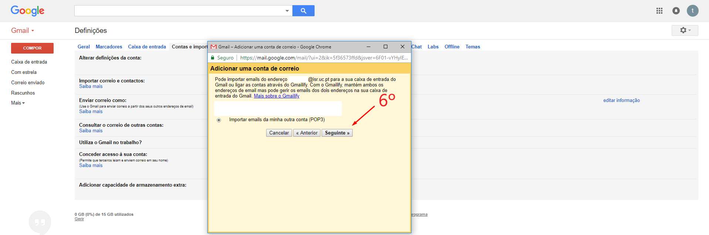The width and height of the screenshot is (709, 235).
Task: Click the secure padlock icon in popup
Action: tap(213, 58)
